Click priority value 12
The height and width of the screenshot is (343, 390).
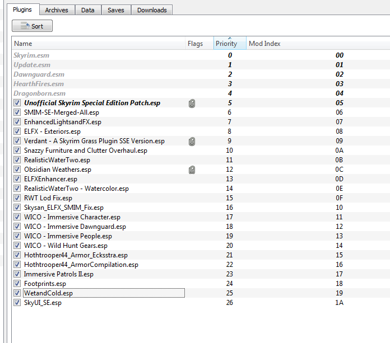click(x=229, y=170)
